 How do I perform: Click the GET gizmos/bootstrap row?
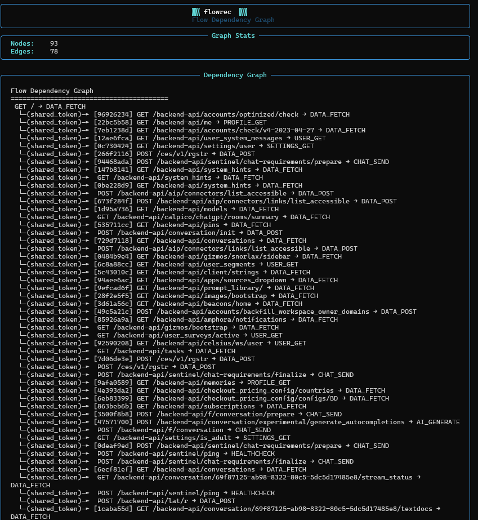150,328
